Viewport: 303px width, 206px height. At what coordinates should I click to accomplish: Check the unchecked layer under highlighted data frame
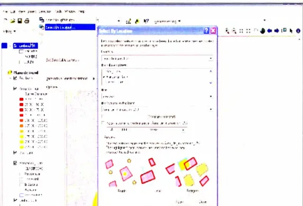tap(21, 51)
